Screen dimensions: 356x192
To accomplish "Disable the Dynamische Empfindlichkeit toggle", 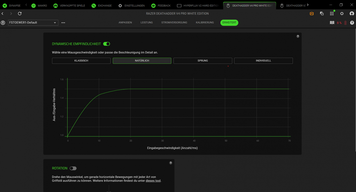I will point(107,44).
